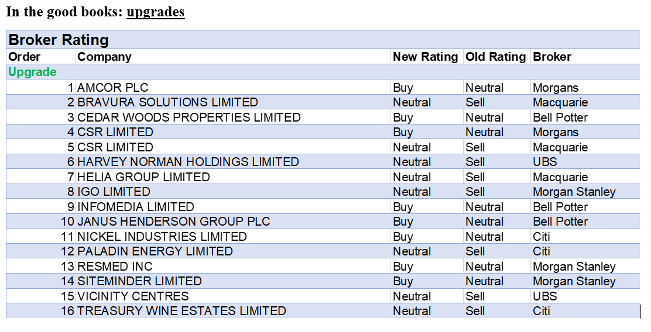
Task: Click the underlined "upgrades" heading link
Action: coord(155,12)
